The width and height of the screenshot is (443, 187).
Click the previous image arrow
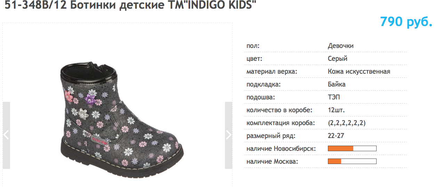click(6, 135)
